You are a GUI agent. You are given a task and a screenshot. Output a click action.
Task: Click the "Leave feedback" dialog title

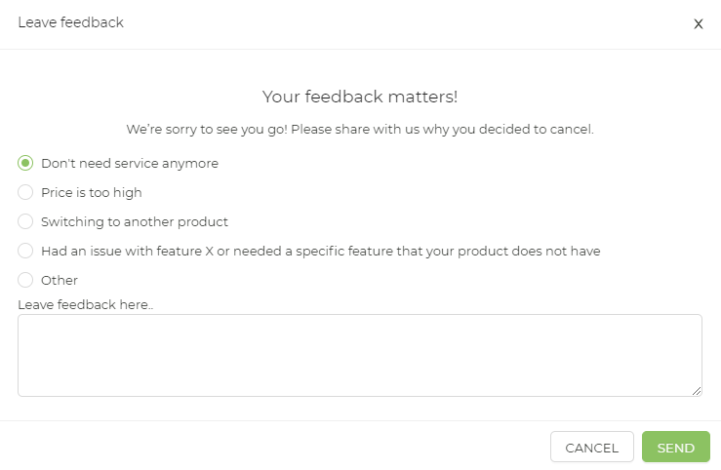[x=71, y=22]
